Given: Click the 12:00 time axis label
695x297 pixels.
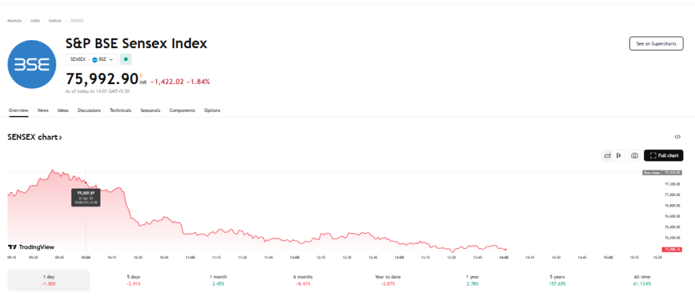Looking at the screenshot, I should (295, 257).
